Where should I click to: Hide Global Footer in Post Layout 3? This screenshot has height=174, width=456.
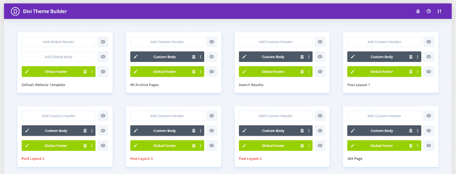(212, 146)
